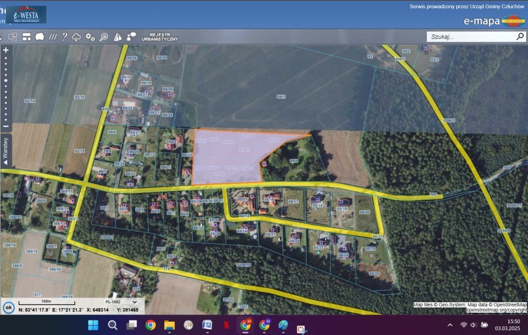Click the layout panels icon in toolbar
528x335 pixels.
pos(26,37)
